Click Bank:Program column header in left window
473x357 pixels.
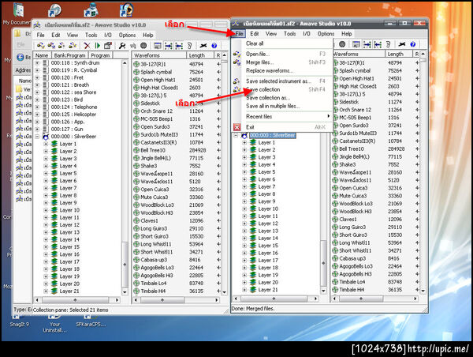[x=69, y=55]
